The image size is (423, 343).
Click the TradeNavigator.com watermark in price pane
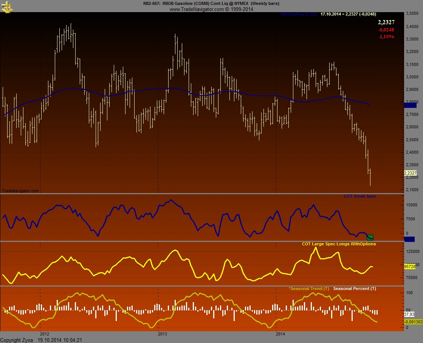[20, 191]
